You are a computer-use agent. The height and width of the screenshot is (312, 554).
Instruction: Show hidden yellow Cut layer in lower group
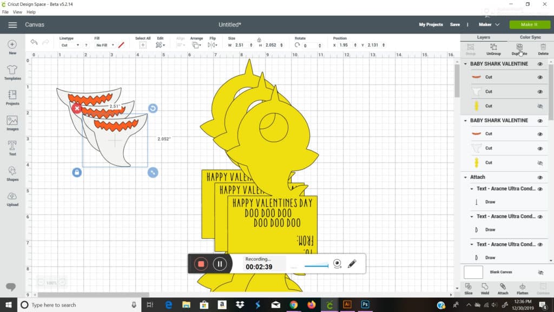[x=540, y=162]
